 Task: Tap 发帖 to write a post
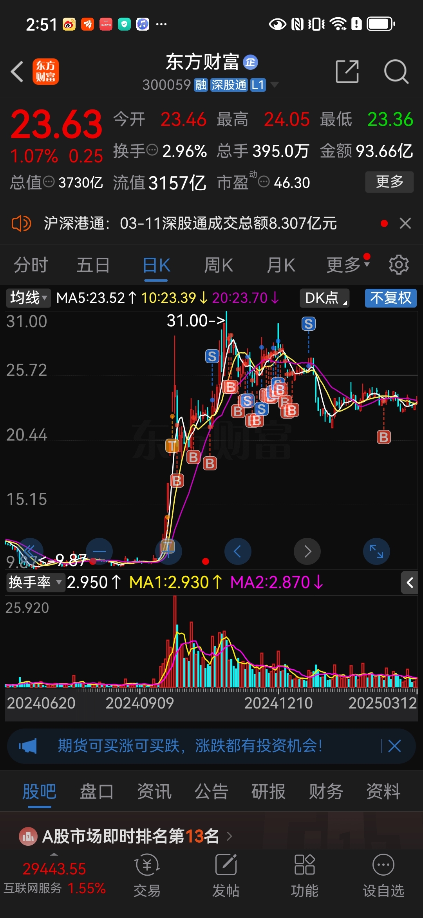pos(226,876)
